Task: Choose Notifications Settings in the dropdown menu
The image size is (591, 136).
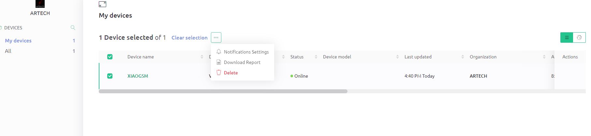Action: click(246, 52)
